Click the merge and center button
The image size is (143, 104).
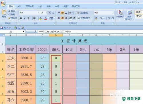coord(84,18)
